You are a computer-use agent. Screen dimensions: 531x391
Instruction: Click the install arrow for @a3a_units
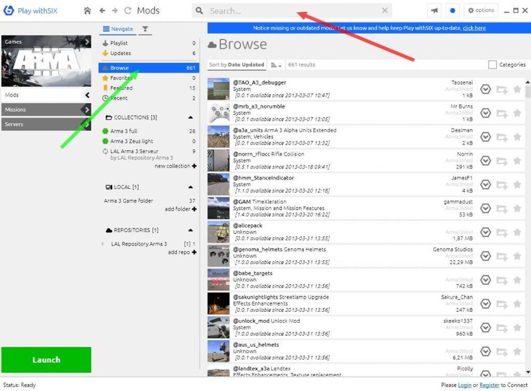[x=486, y=137]
